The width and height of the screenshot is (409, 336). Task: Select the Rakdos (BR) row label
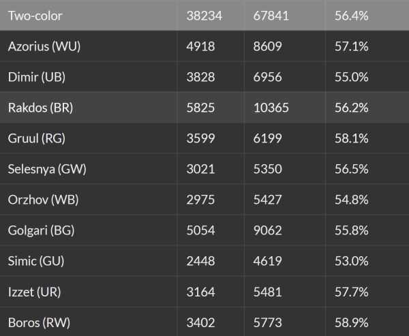[x=40, y=108]
